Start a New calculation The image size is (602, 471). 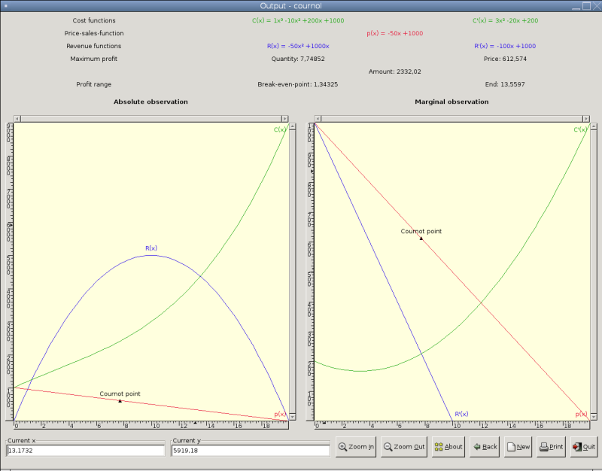[x=518, y=446]
